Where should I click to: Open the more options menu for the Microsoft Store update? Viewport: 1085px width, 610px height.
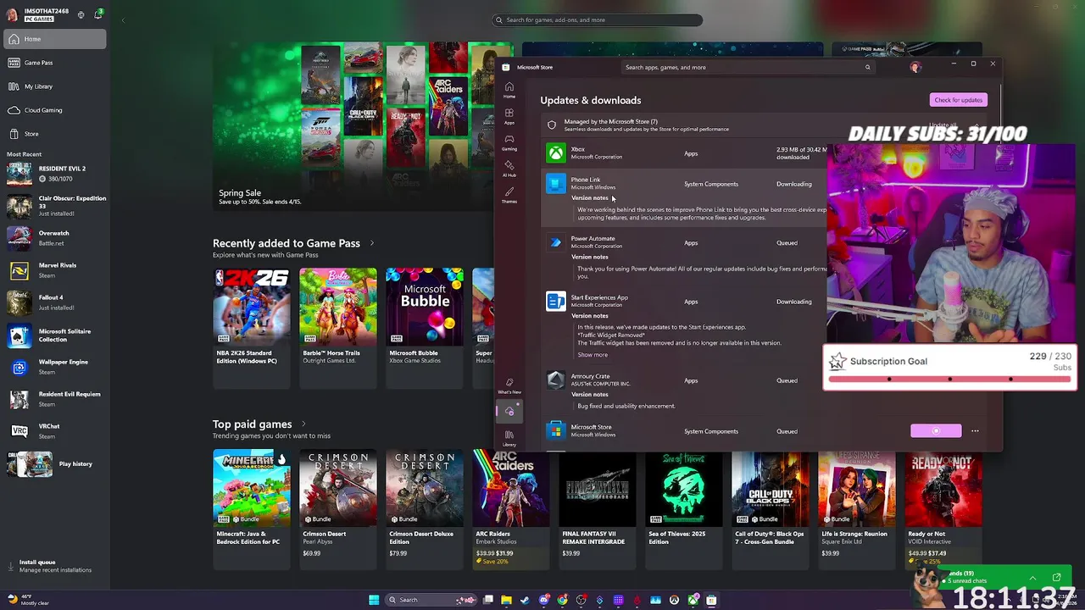point(975,431)
